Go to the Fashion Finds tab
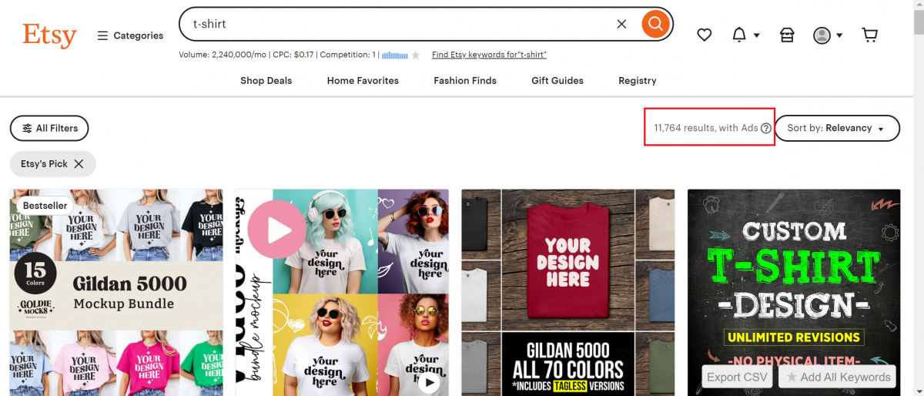Screen dimensions: 924x396 465,80
